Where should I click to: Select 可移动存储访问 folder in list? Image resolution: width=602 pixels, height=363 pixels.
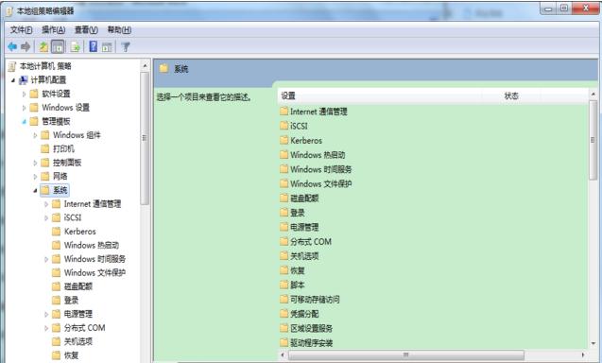[310, 300]
